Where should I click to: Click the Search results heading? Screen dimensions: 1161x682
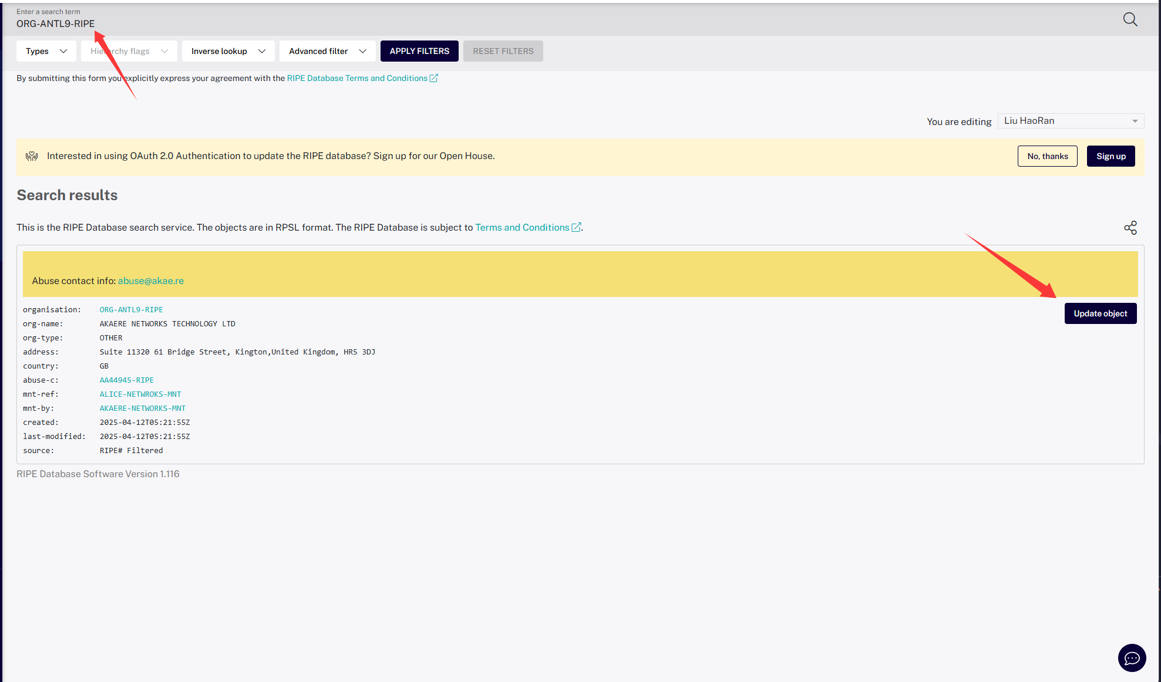coord(67,195)
